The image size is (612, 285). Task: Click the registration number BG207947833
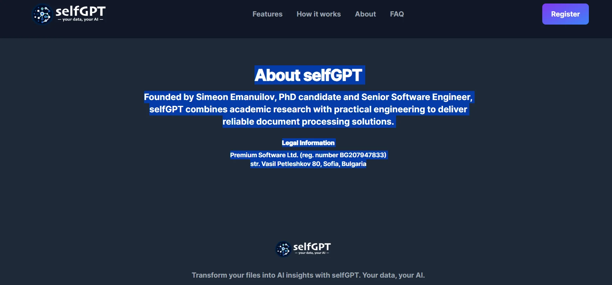coord(362,155)
